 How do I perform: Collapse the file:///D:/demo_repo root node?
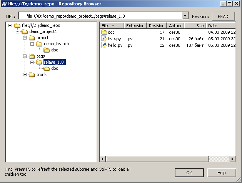pos(10,25)
